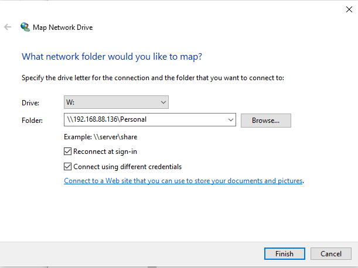This screenshot has height=268, width=358.
Task: Click the heading What network folder to map
Action: pos(112,57)
